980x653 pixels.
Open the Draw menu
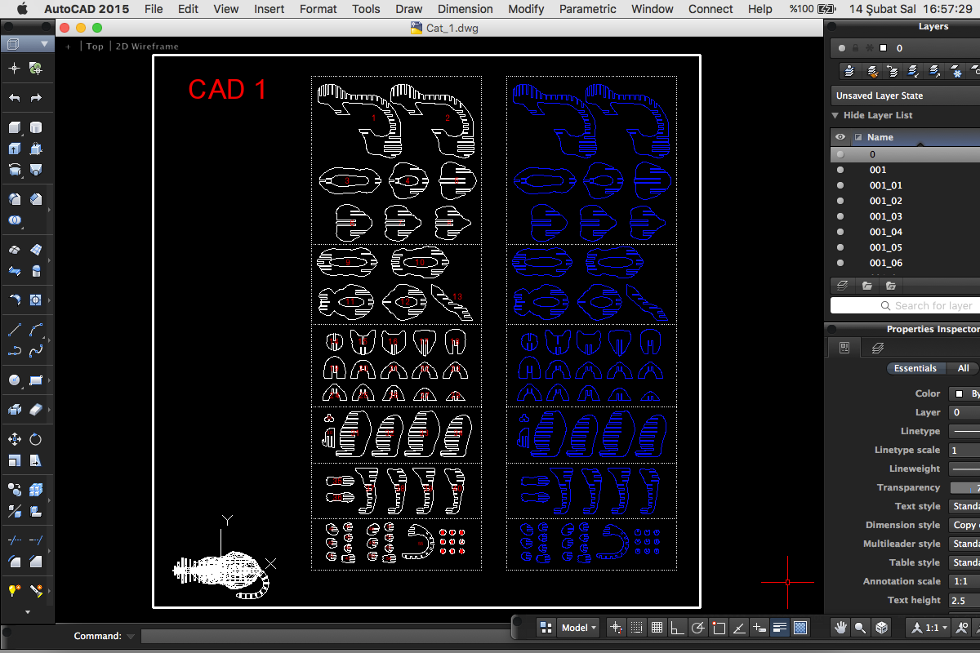coord(409,9)
